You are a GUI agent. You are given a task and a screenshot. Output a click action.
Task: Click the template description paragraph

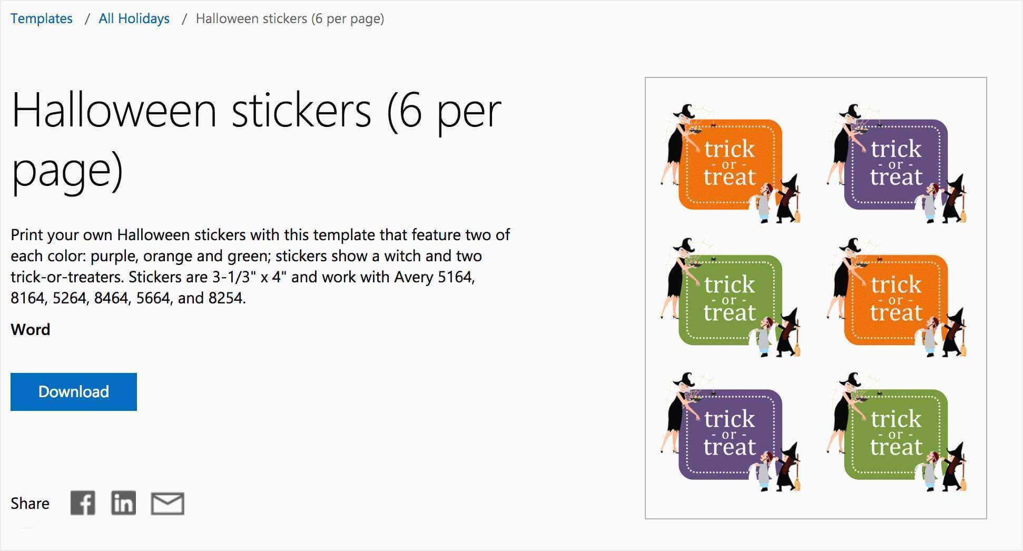coord(260,267)
